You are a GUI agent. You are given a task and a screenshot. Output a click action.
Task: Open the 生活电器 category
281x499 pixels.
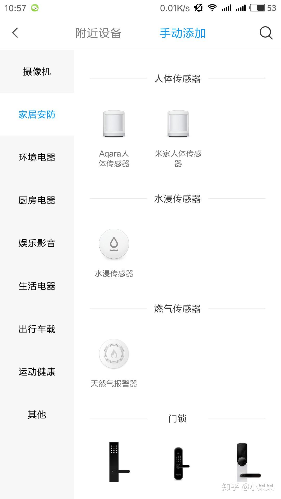(x=37, y=286)
